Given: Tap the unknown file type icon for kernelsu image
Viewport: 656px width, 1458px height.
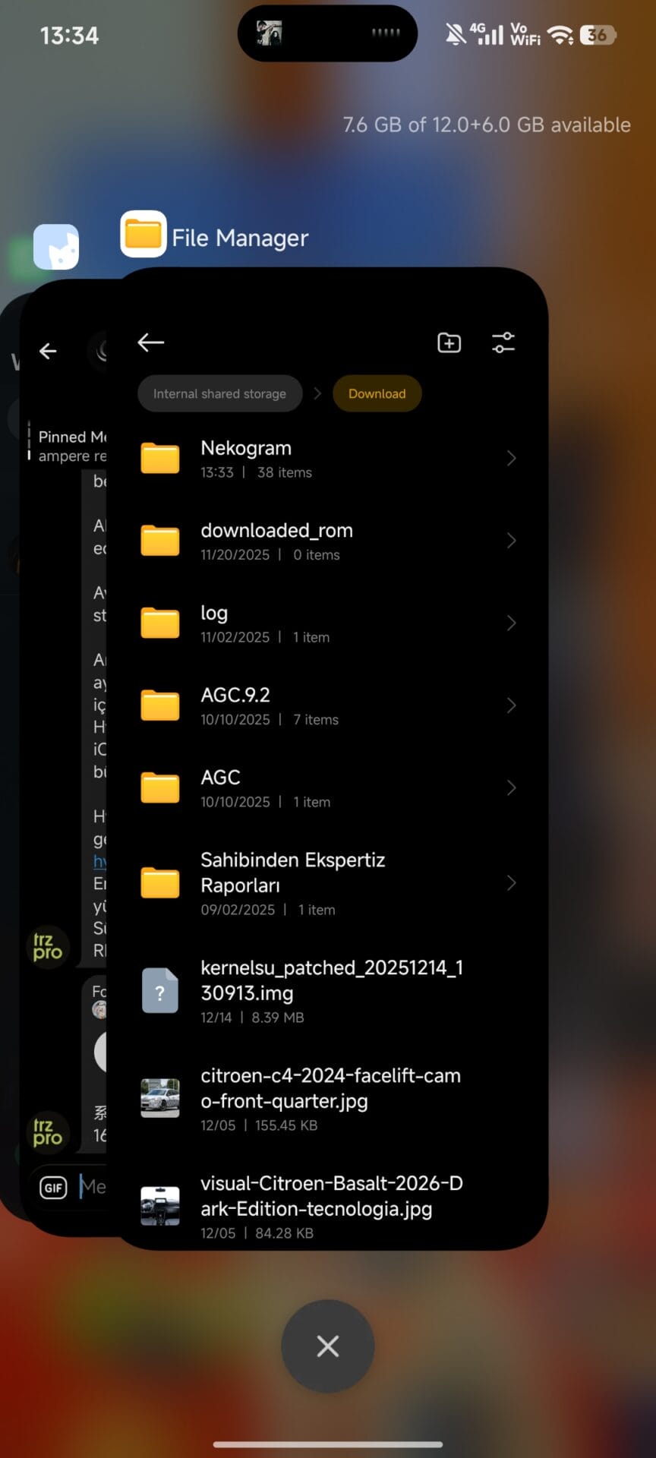Looking at the screenshot, I should tap(160, 991).
